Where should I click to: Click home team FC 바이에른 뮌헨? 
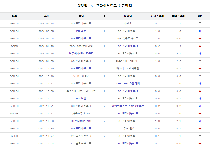pyautogui.click(x=81, y=121)
